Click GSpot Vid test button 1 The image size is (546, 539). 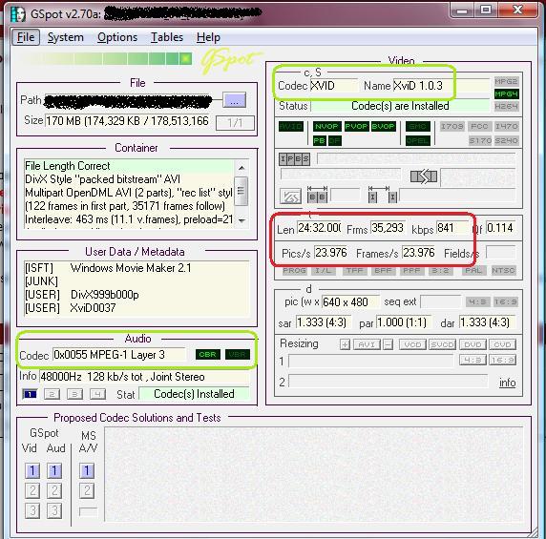pyautogui.click(x=32, y=471)
